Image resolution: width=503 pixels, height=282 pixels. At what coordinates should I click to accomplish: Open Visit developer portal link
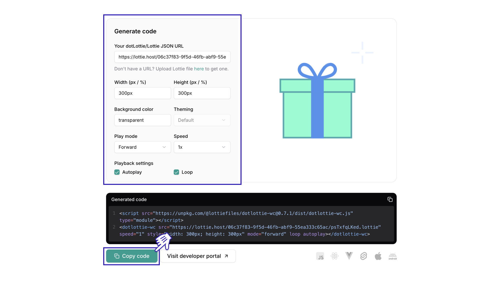point(198,256)
